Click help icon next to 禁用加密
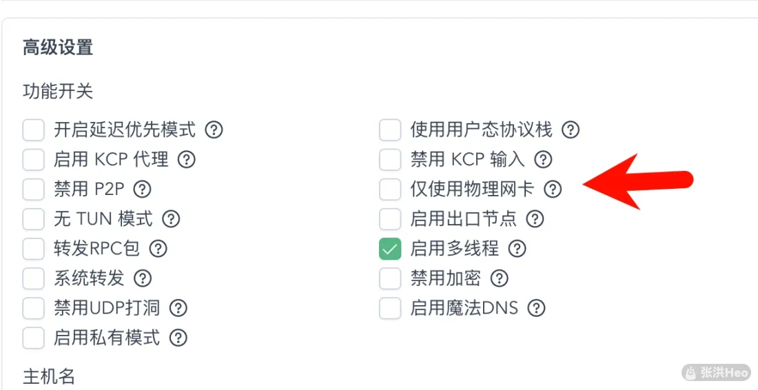758x390 pixels. (x=500, y=278)
